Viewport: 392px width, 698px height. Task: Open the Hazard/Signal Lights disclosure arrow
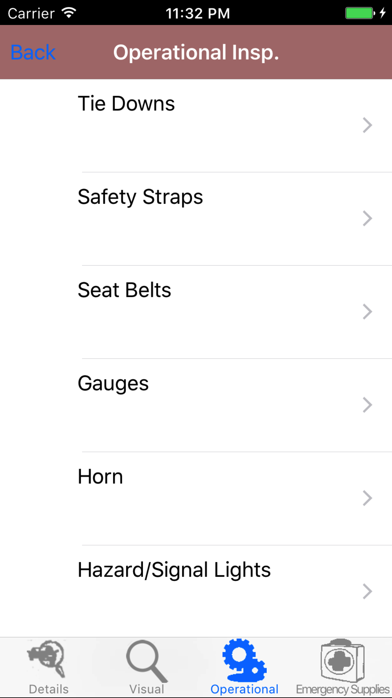[367, 591]
